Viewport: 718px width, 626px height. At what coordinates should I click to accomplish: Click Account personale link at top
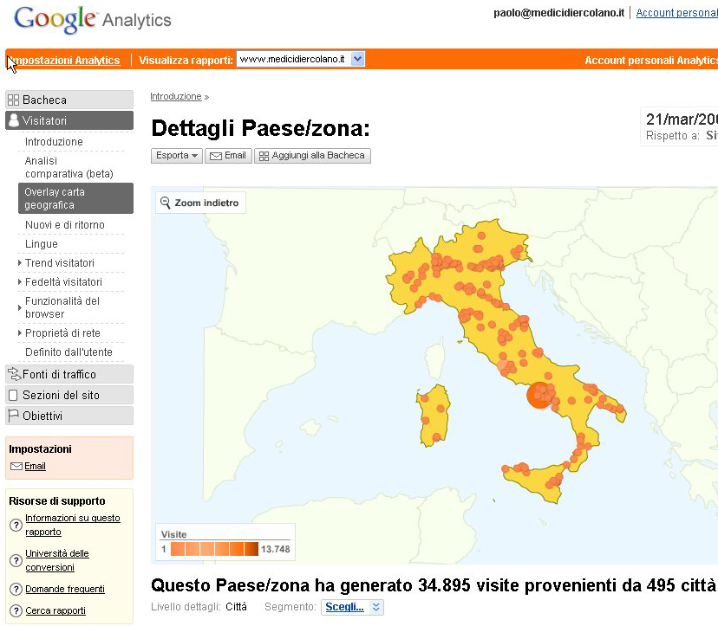click(x=676, y=13)
